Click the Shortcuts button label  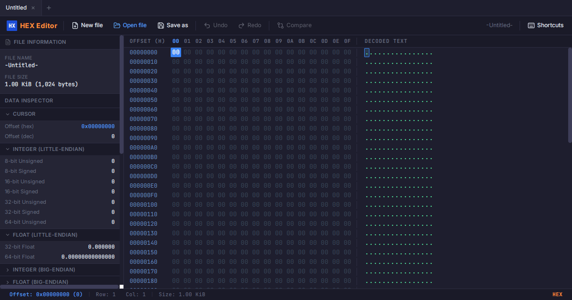(551, 25)
